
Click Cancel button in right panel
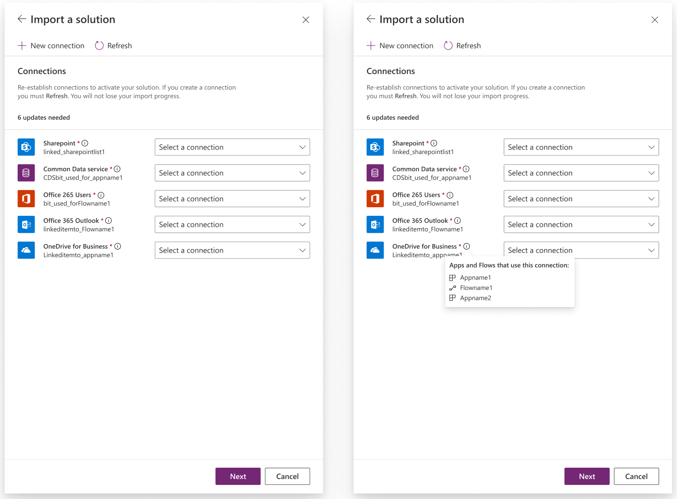pos(637,476)
